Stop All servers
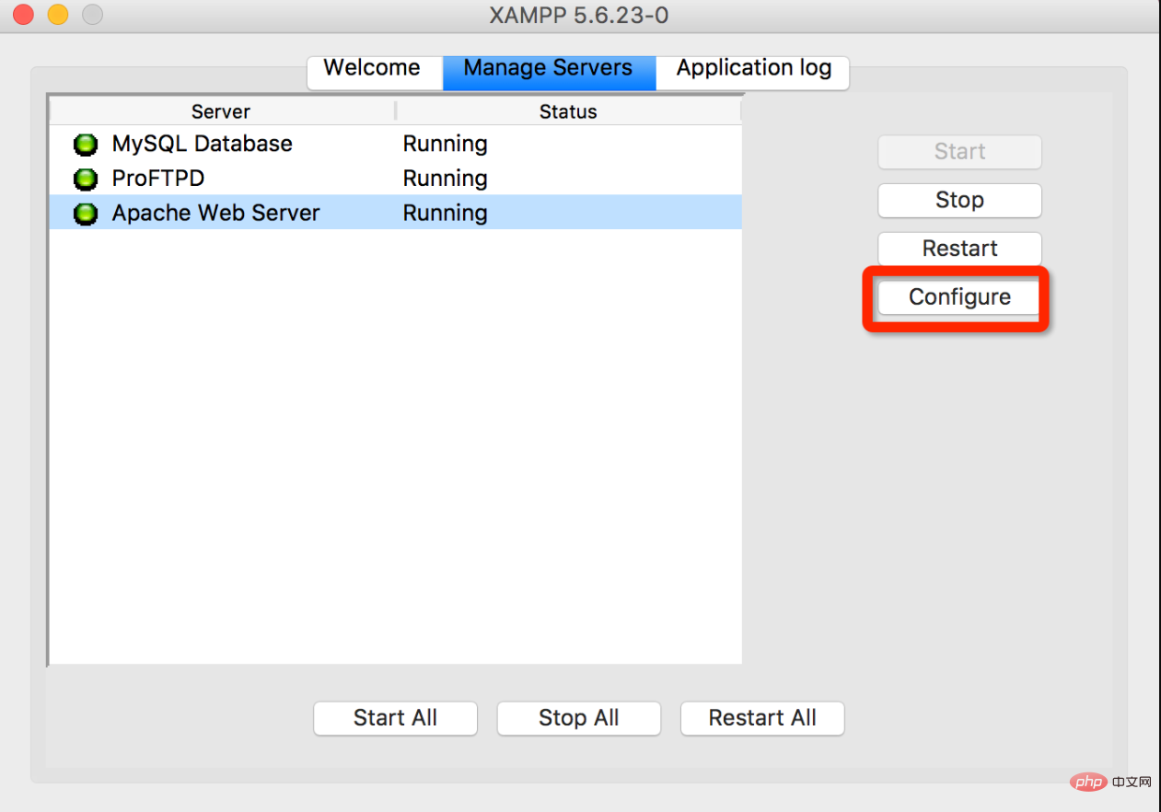This screenshot has height=812, width=1161. 578,718
